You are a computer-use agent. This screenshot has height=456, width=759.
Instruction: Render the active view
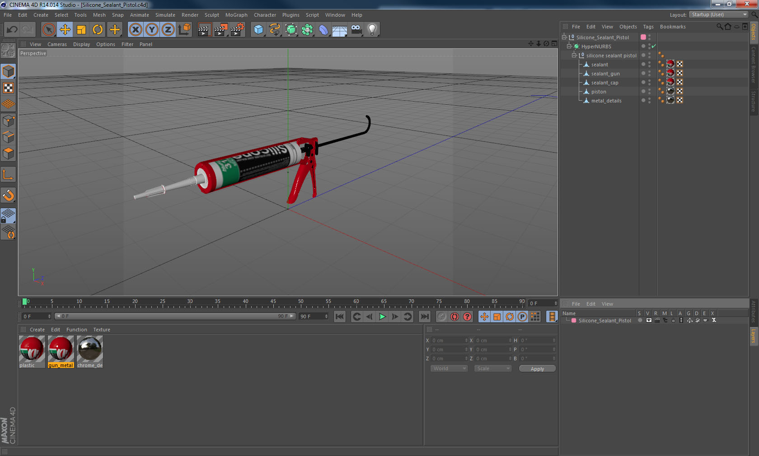pos(204,30)
